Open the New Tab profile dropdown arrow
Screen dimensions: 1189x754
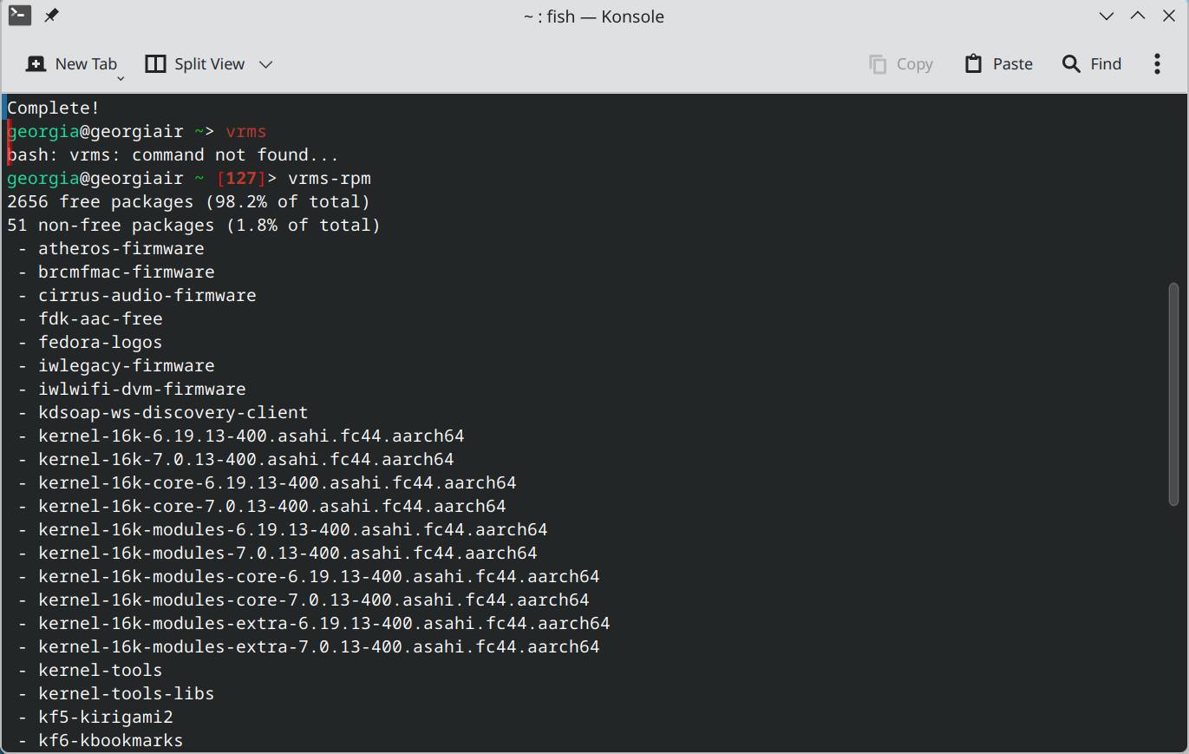[x=121, y=78]
